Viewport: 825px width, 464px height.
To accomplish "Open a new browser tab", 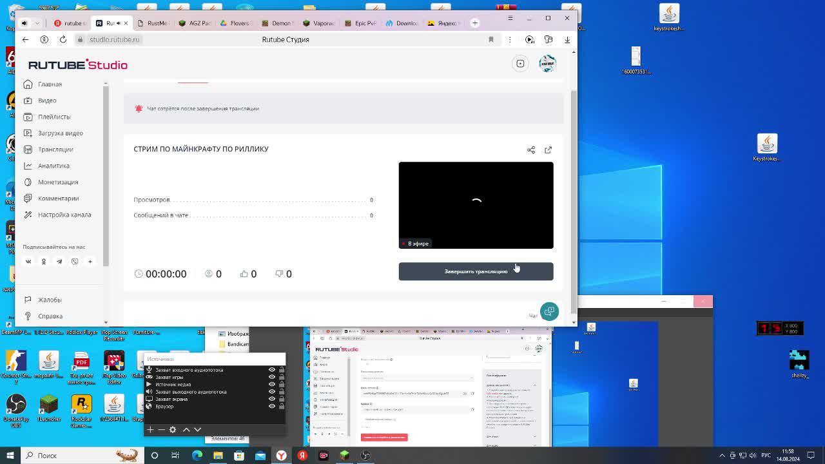I will (475, 23).
